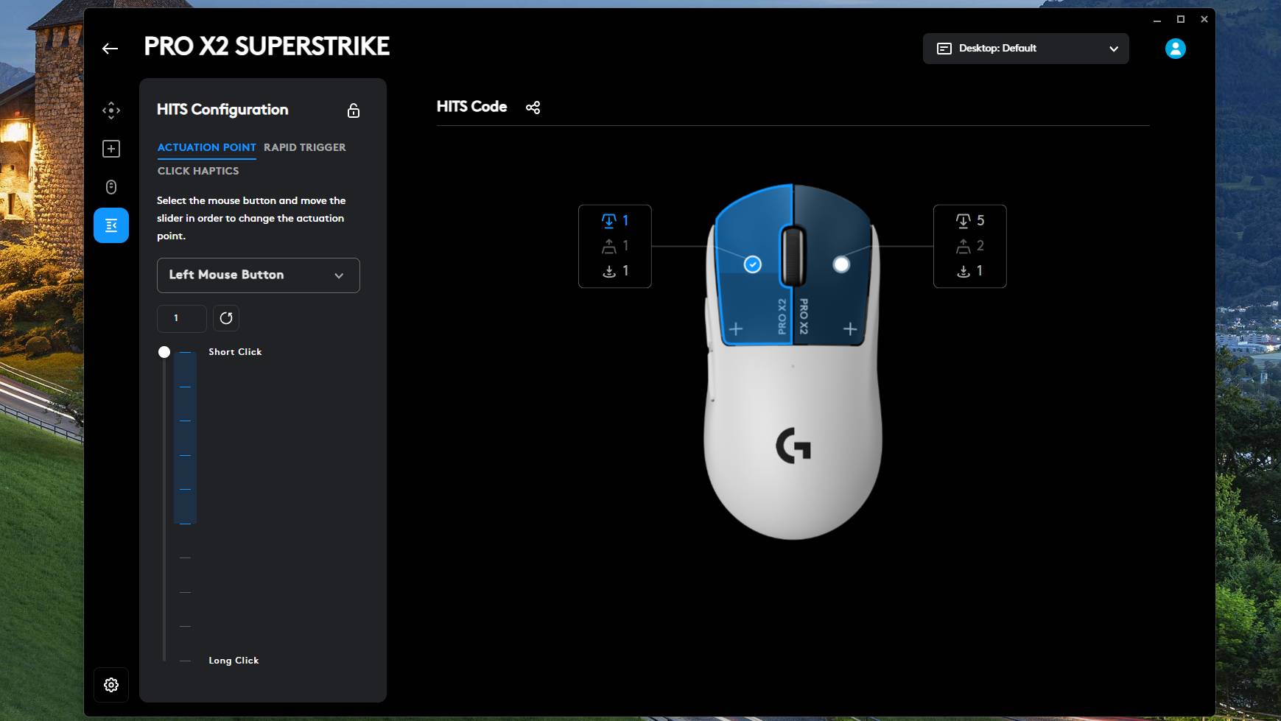Open the user profile account icon
Image resolution: width=1281 pixels, height=721 pixels.
pyautogui.click(x=1175, y=48)
